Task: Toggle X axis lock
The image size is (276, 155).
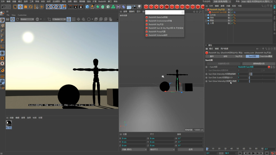Action: pos(48,7)
